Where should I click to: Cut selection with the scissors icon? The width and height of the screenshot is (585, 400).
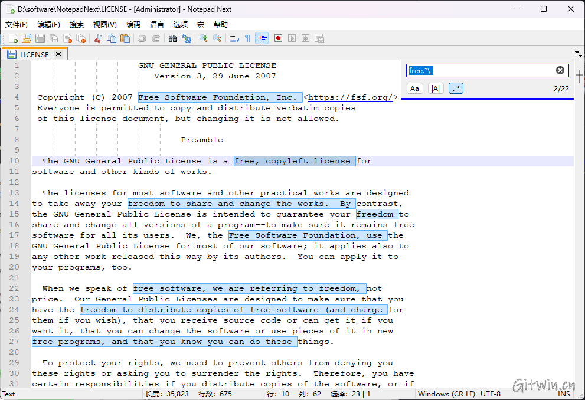coord(98,38)
